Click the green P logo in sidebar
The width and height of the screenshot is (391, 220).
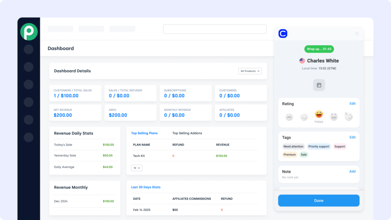point(29,32)
